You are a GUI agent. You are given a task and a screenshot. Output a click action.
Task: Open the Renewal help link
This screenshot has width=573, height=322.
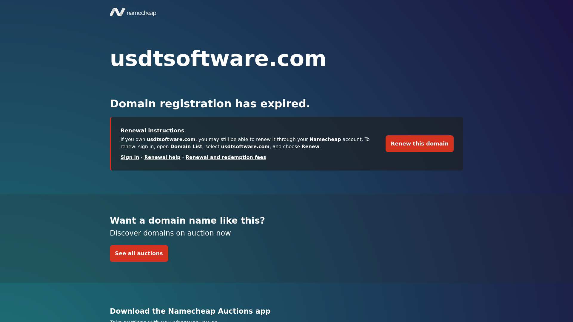162,157
